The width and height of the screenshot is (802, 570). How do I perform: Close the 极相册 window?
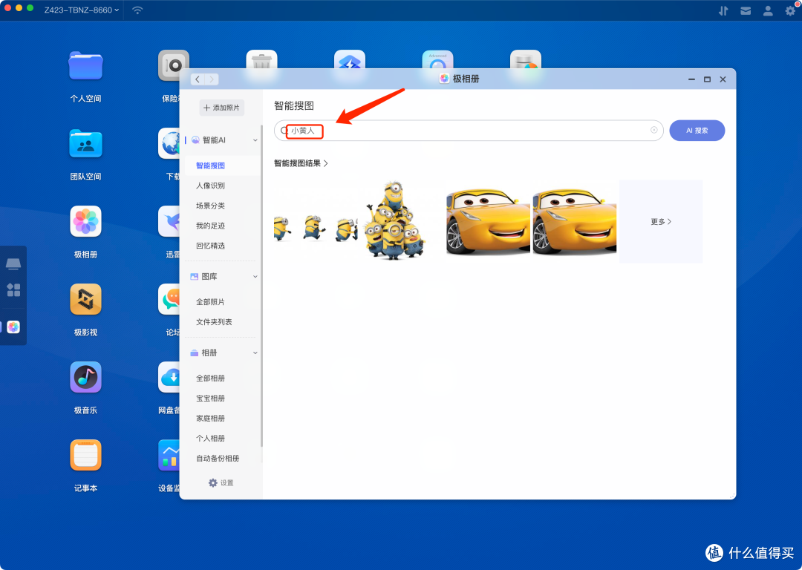(x=723, y=79)
